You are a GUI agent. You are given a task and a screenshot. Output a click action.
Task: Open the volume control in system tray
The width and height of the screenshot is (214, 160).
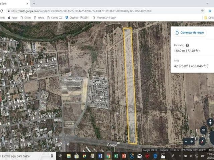click(x=191, y=156)
